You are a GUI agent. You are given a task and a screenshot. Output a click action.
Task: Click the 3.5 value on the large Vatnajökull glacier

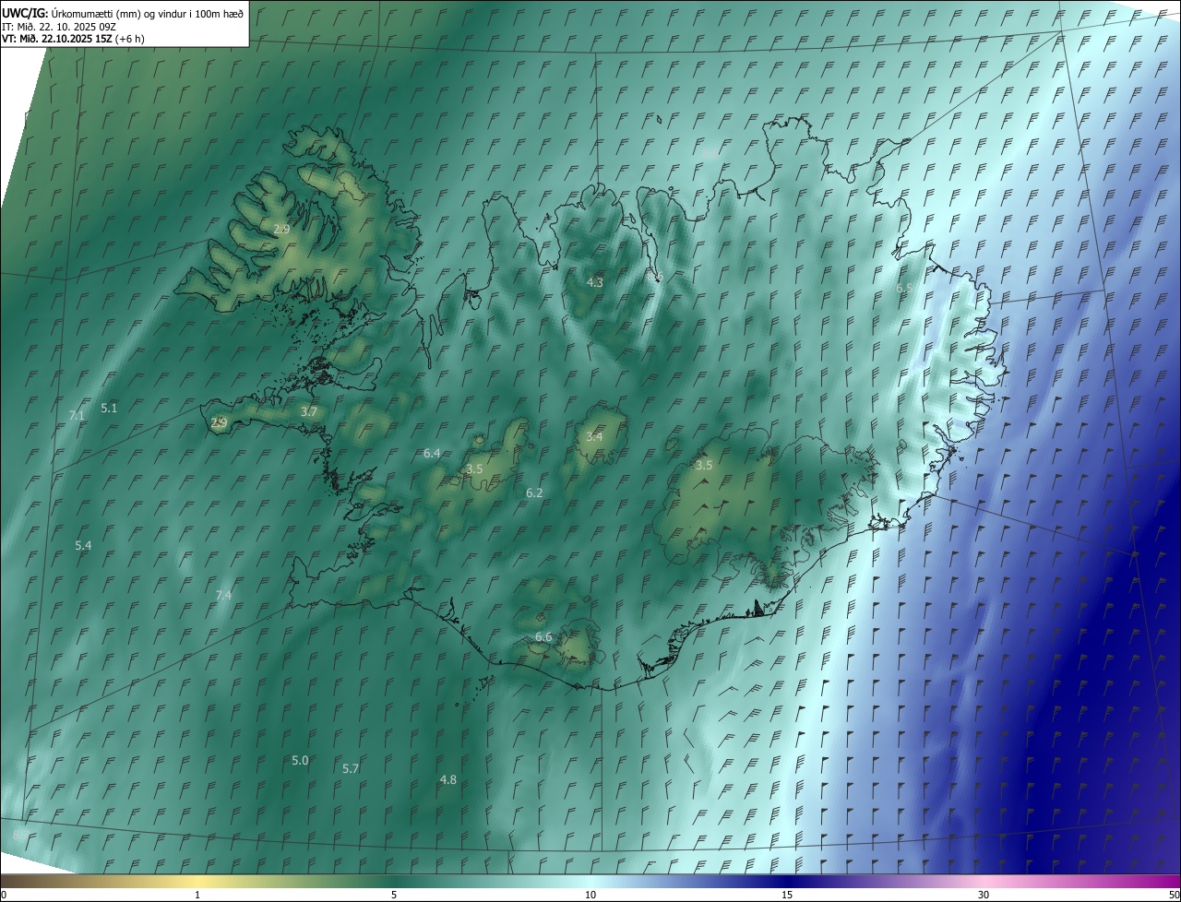pos(704,465)
